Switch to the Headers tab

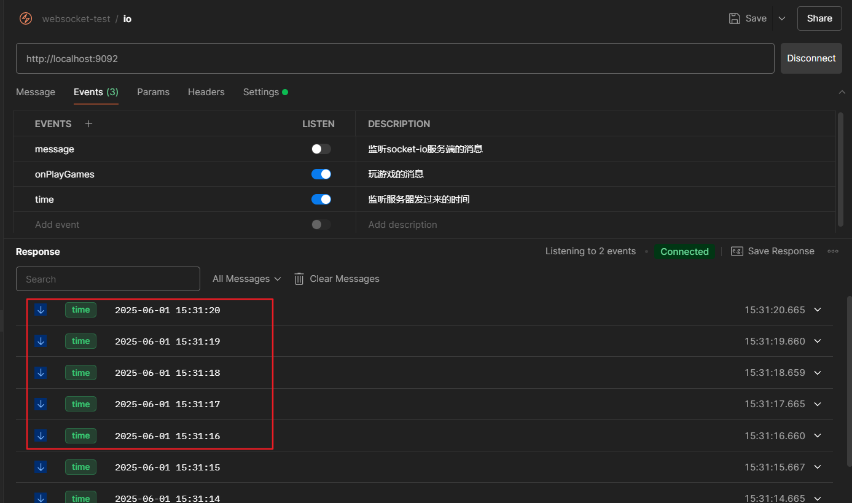click(x=206, y=92)
